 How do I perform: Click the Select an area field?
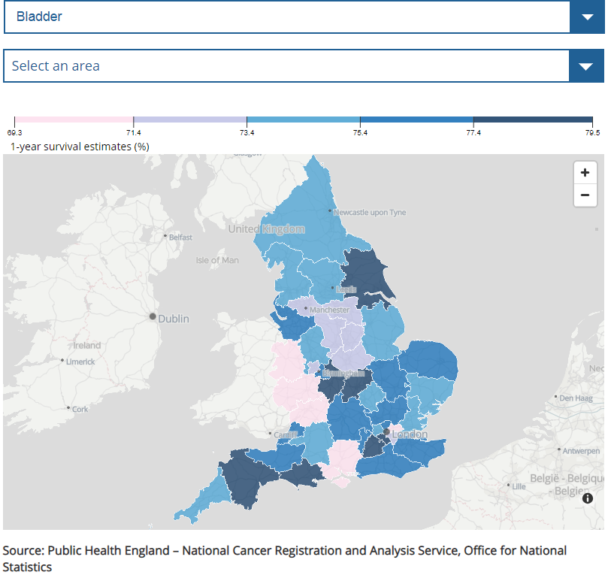(x=286, y=66)
